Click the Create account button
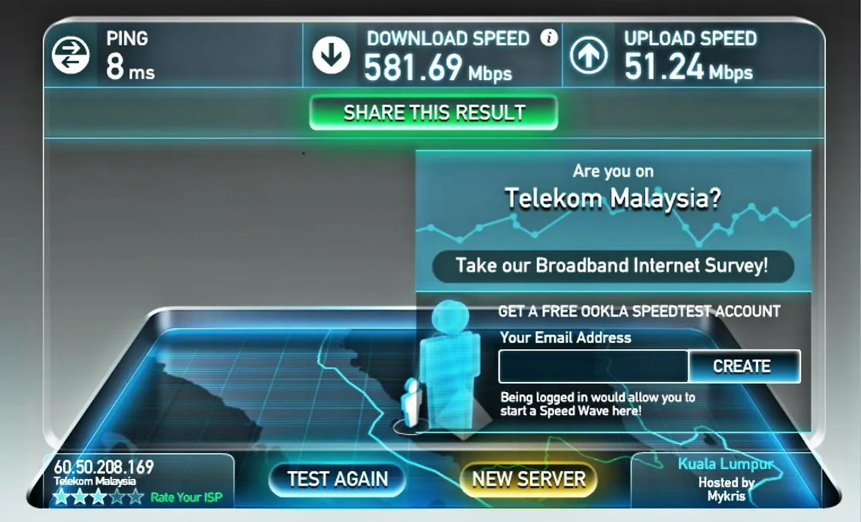 (742, 366)
